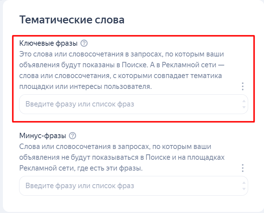The image size is (264, 213).
Task: Click the word Поиске in Ключевые фразы description
Action: 134,65
